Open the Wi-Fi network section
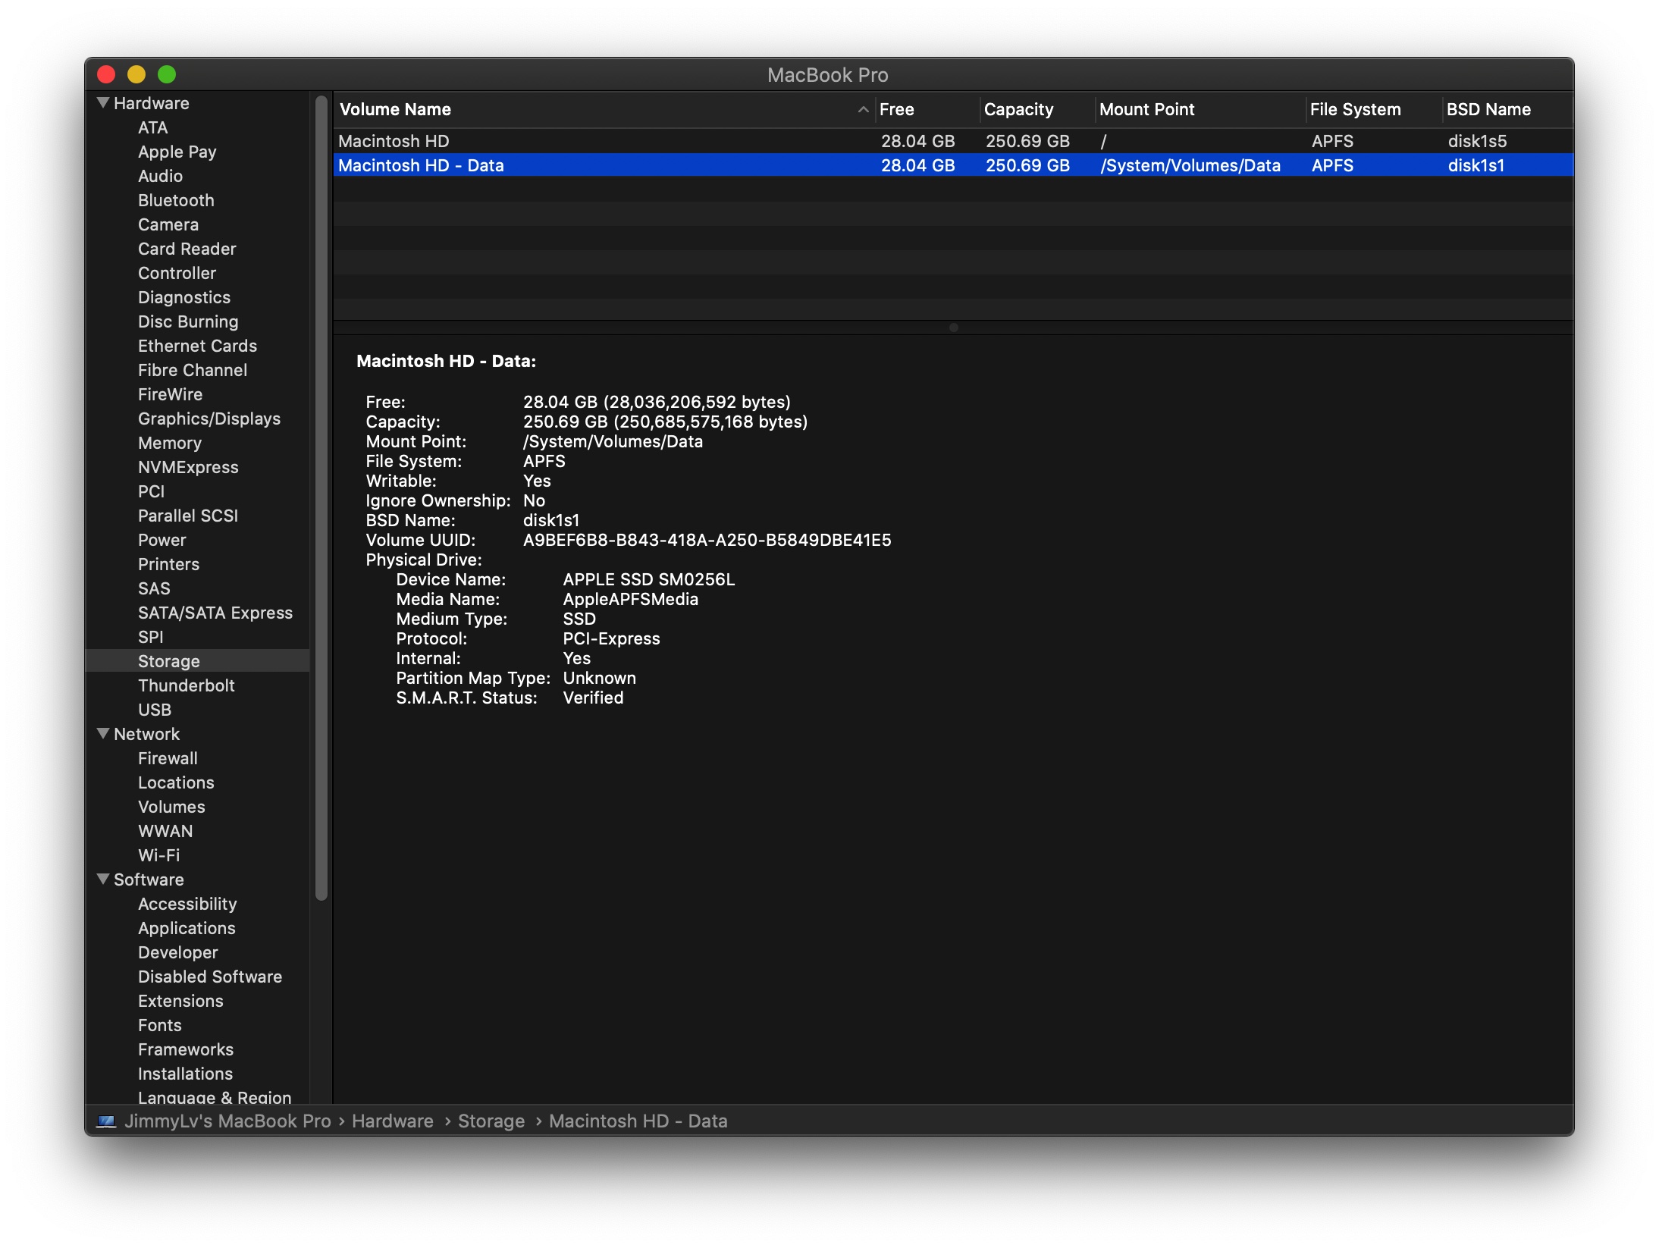1659x1248 pixels. pos(158,855)
